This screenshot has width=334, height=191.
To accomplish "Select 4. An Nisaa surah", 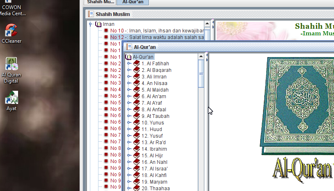I will (x=154, y=83).
